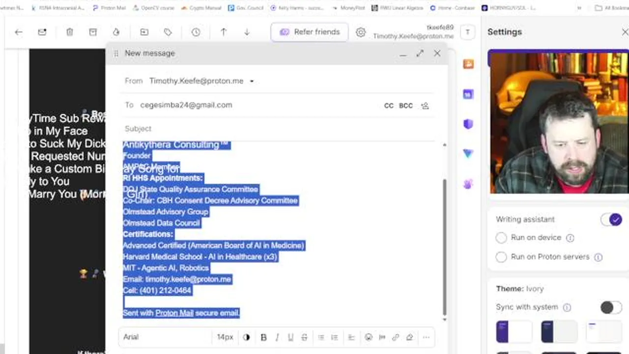Click the Refer friends button
Image resolution: width=629 pixels, height=354 pixels.
[x=310, y=32]
